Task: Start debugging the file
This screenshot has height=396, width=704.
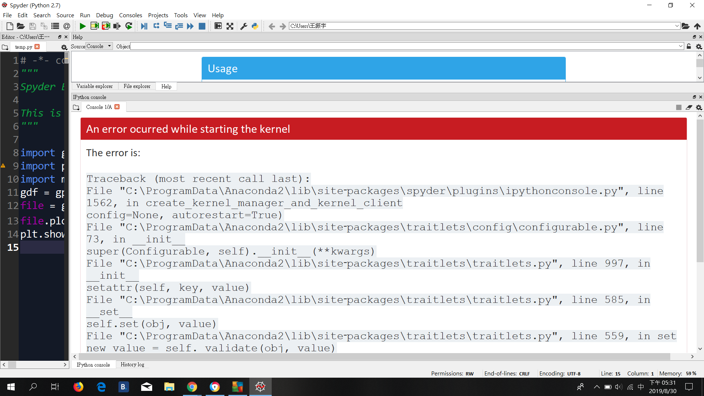Action: (x=144, y=26)
